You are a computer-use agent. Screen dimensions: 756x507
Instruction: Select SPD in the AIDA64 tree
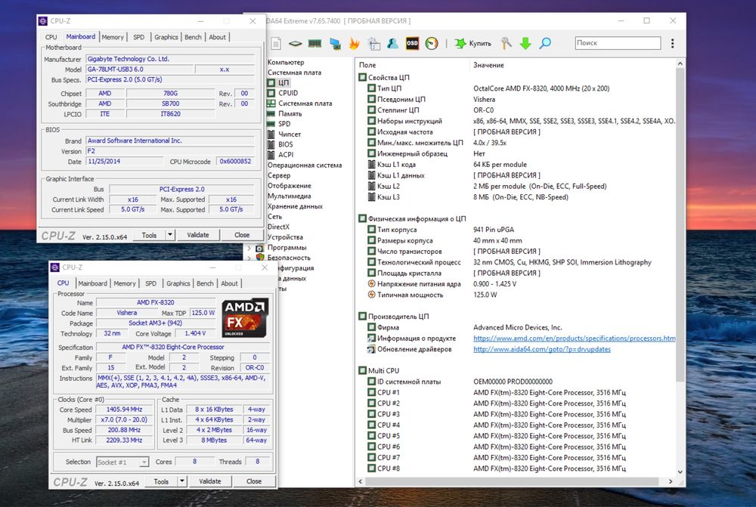284,124
